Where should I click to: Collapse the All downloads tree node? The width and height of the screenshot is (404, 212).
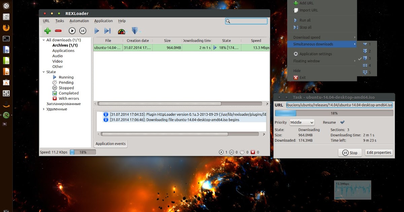click(x=43, y=40)
